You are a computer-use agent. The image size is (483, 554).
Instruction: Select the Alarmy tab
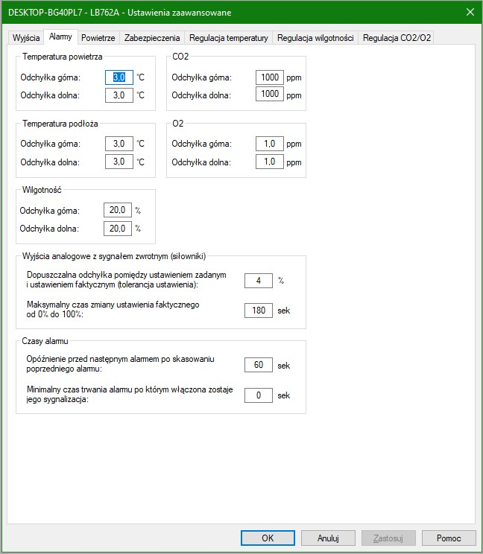tap(60, 36)
